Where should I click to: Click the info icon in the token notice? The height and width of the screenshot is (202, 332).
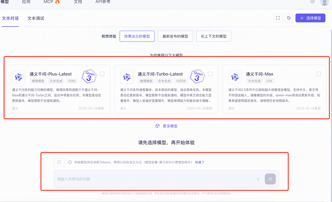69,162
